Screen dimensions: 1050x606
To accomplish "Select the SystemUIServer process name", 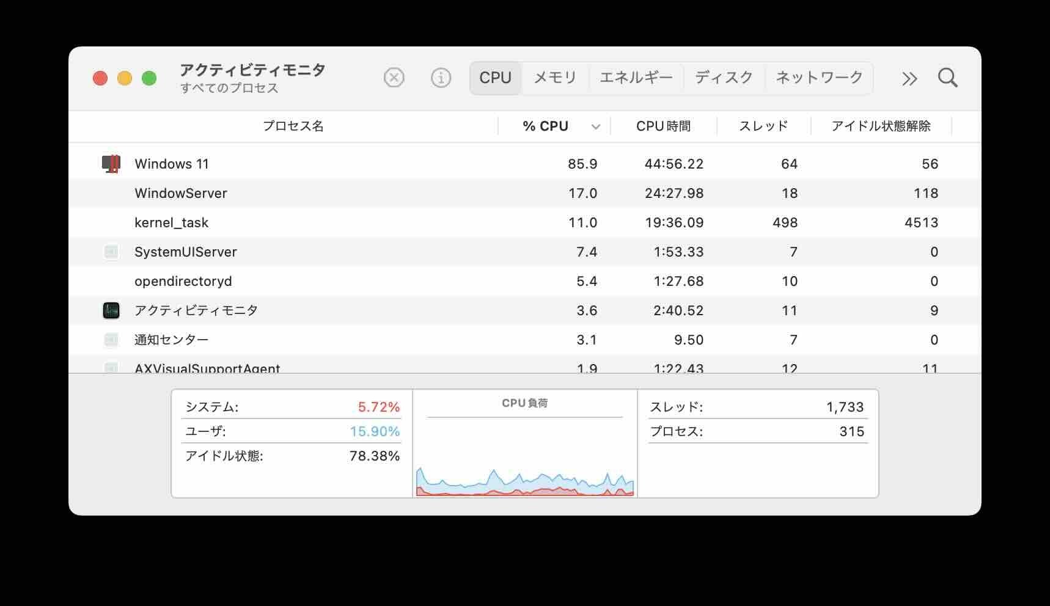I will [185, 252].
